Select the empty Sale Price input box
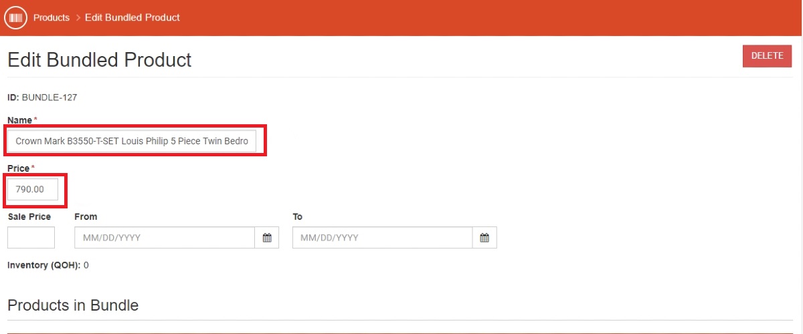This screenshot has height=334, width=803. (31, 238)
